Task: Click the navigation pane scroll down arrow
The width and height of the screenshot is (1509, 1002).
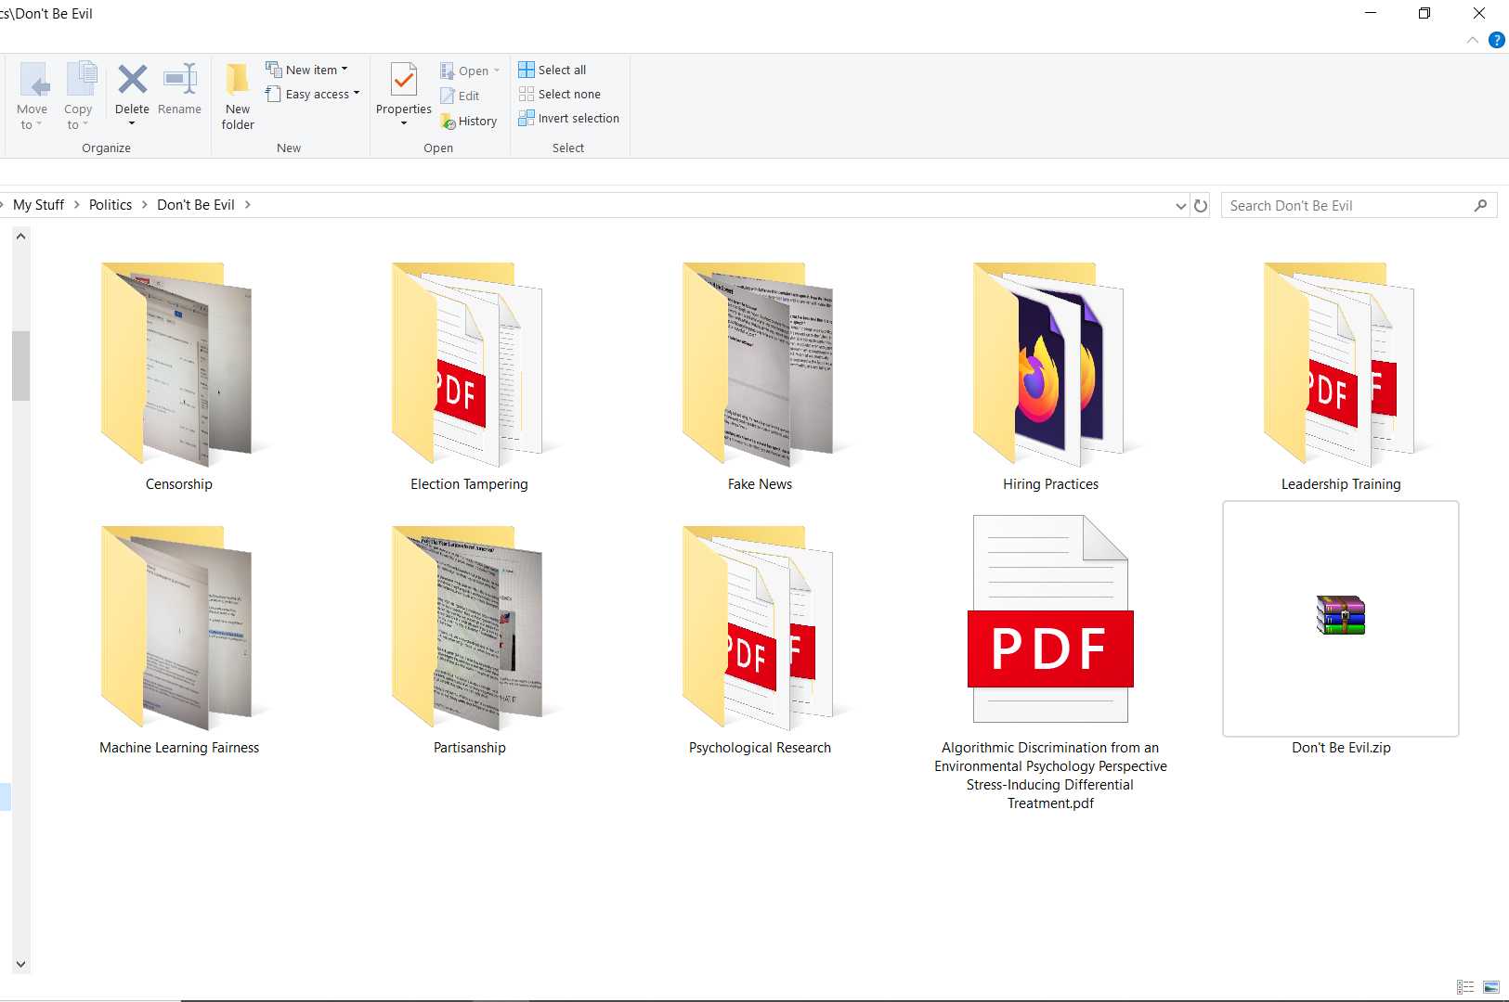Action: [x=20, y=965]
